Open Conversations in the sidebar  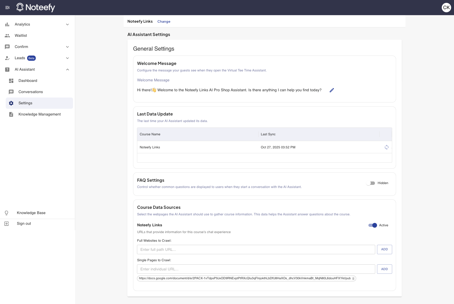[31, 92]
